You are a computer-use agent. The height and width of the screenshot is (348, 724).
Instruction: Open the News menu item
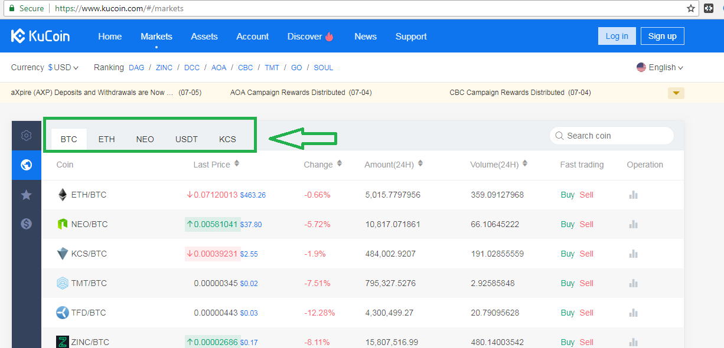coord(366,36)
